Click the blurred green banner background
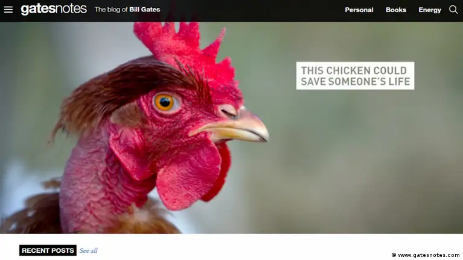This screenshot has height=260, width=463. point(354,162)
